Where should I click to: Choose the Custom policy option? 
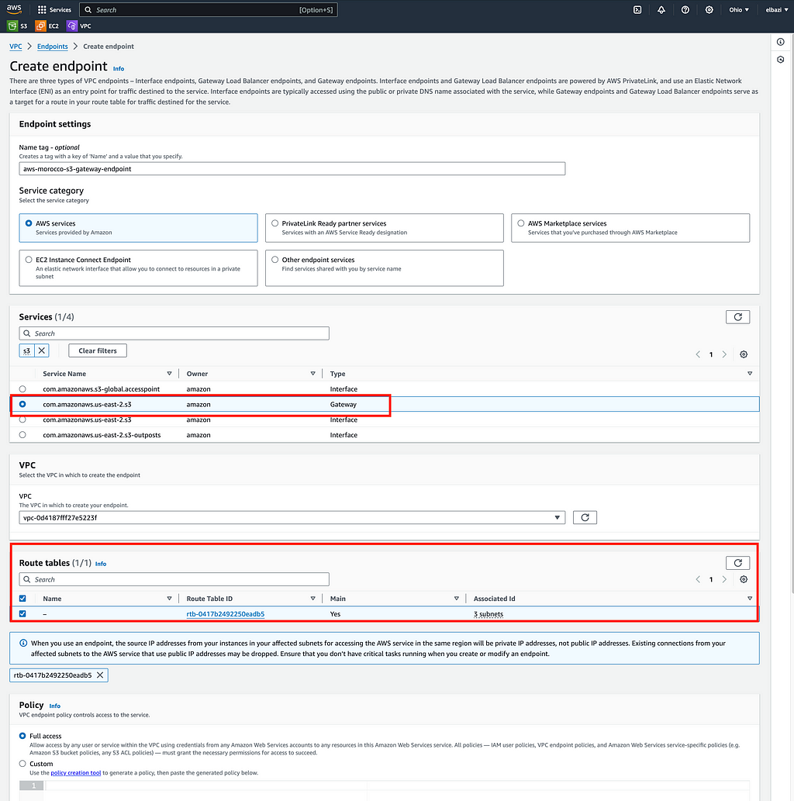pyautogui.click(x=22, y=764)
